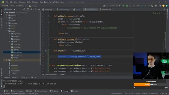
Task: Open the File menu
Action: coord(7,2)
